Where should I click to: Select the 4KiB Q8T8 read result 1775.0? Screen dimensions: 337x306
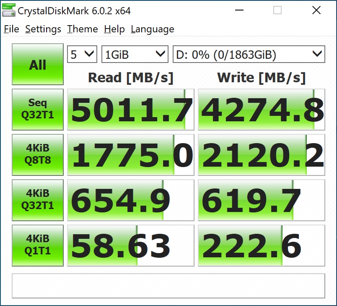[131, 155]
